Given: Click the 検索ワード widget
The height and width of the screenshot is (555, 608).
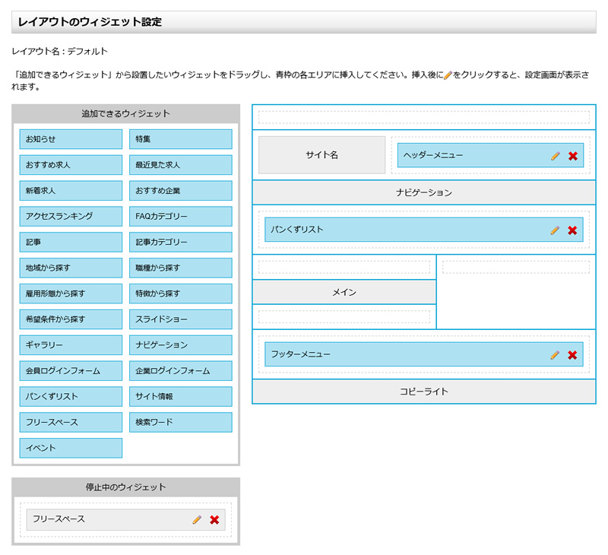Looking at the screenshot, I should point(180,422).
